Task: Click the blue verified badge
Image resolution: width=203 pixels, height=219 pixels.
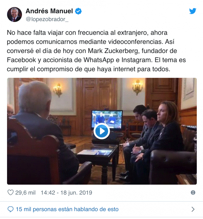Action: pyautogui.click(x=78, y=11)
